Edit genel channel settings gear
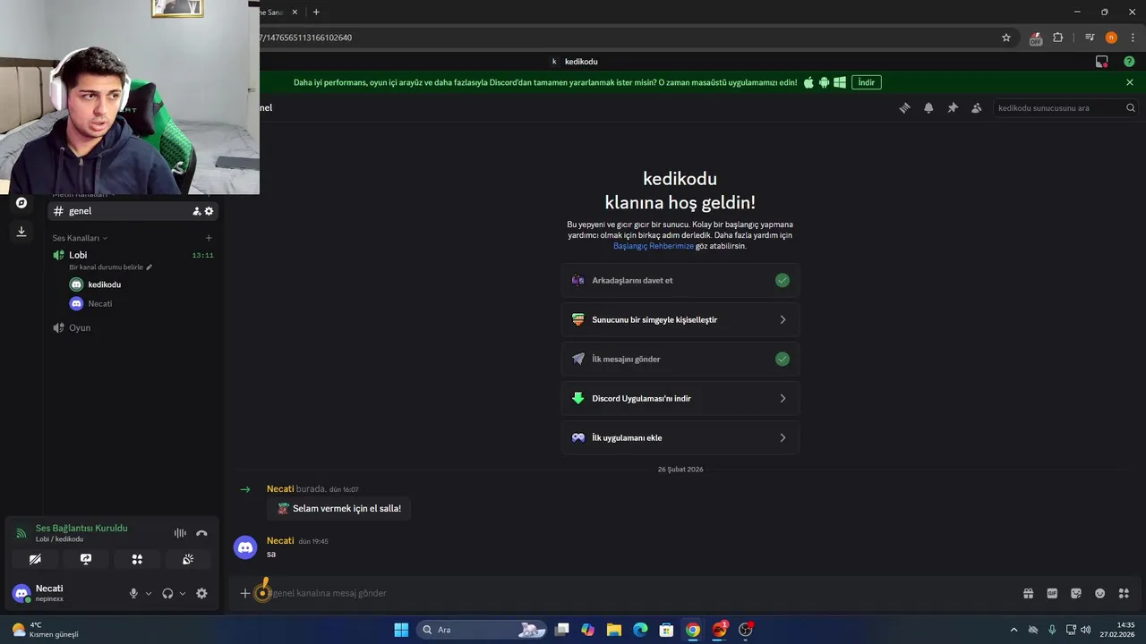The width and height of the screenshot is (1146, 644). click(210, 211)
